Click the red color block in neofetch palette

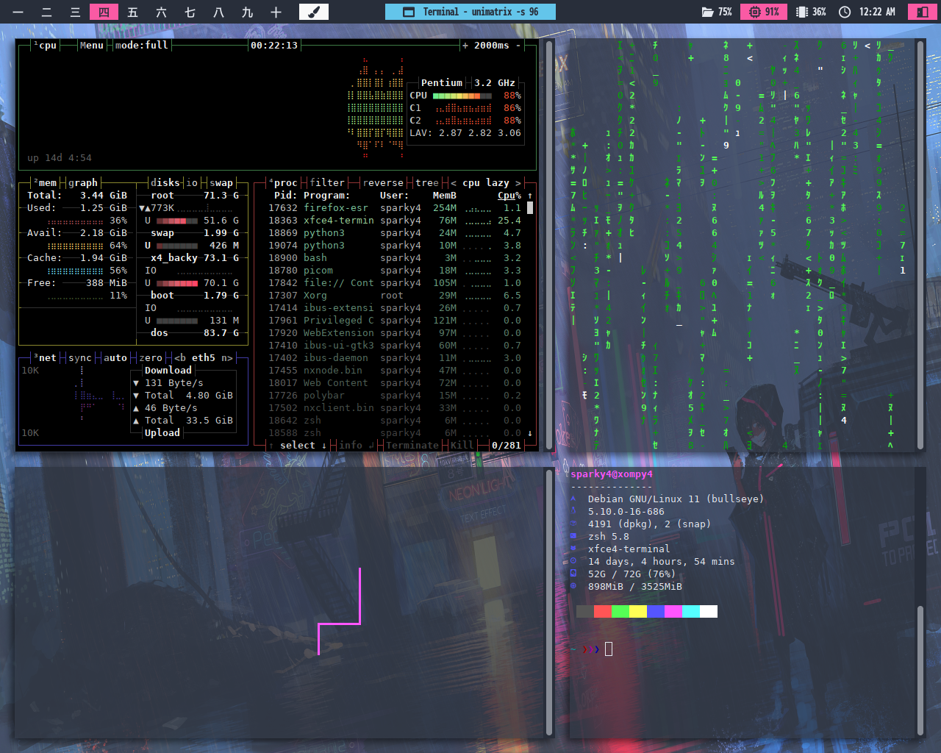coord(602,612)
